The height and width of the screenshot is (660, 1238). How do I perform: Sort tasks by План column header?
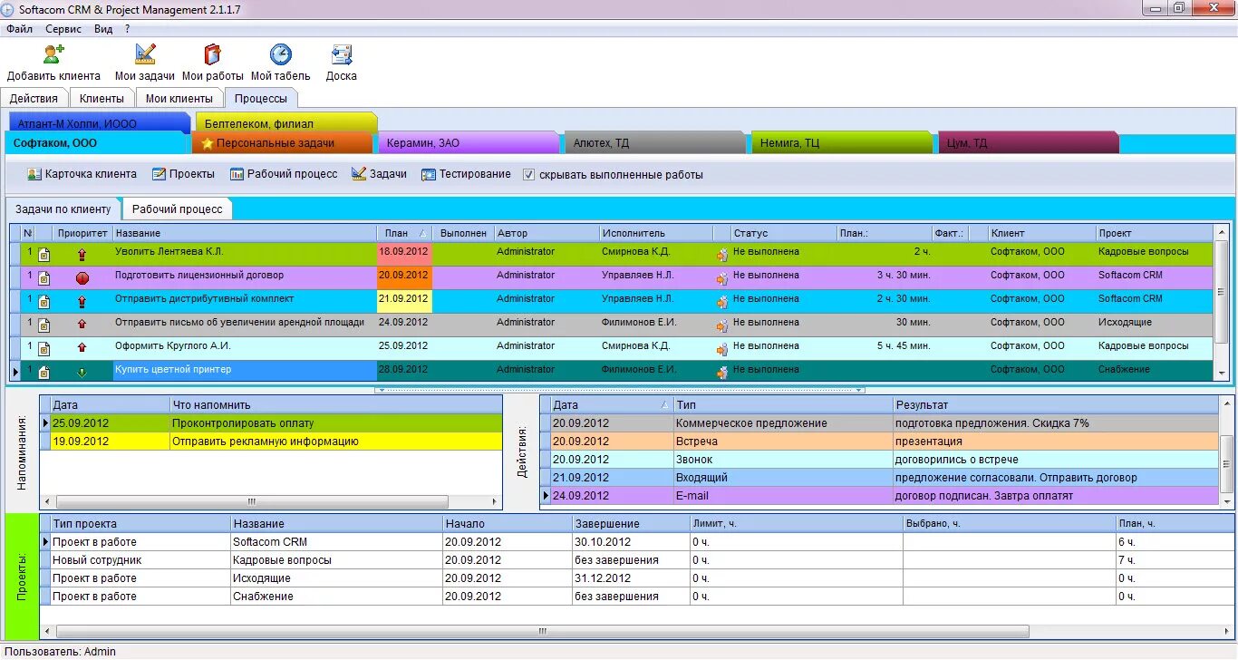pos(404,233)
